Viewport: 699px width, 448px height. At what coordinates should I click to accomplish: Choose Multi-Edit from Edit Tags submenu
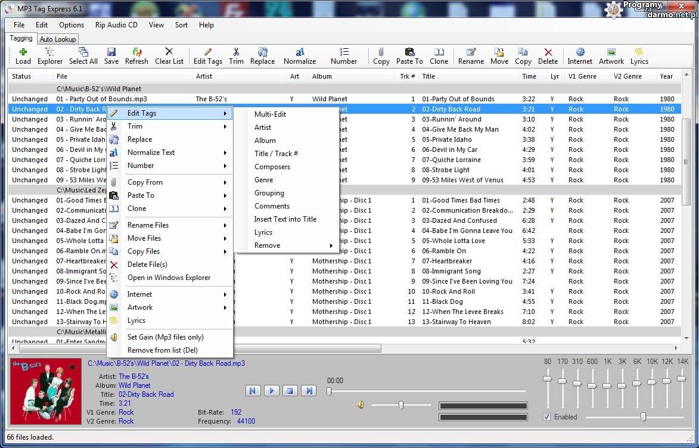[270, 114]
